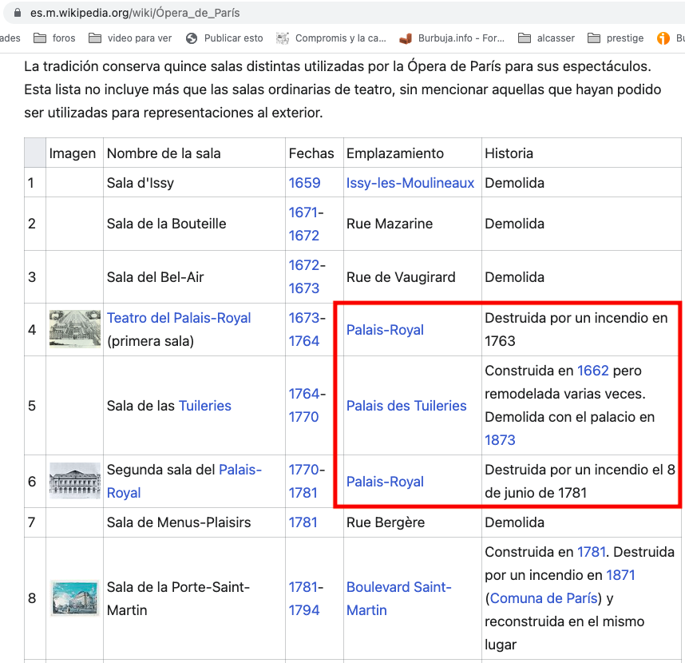This screenshot has width=685, height=663.
Task: Open the 'Comuna de París' link
Action: click(x=544, y=598)
